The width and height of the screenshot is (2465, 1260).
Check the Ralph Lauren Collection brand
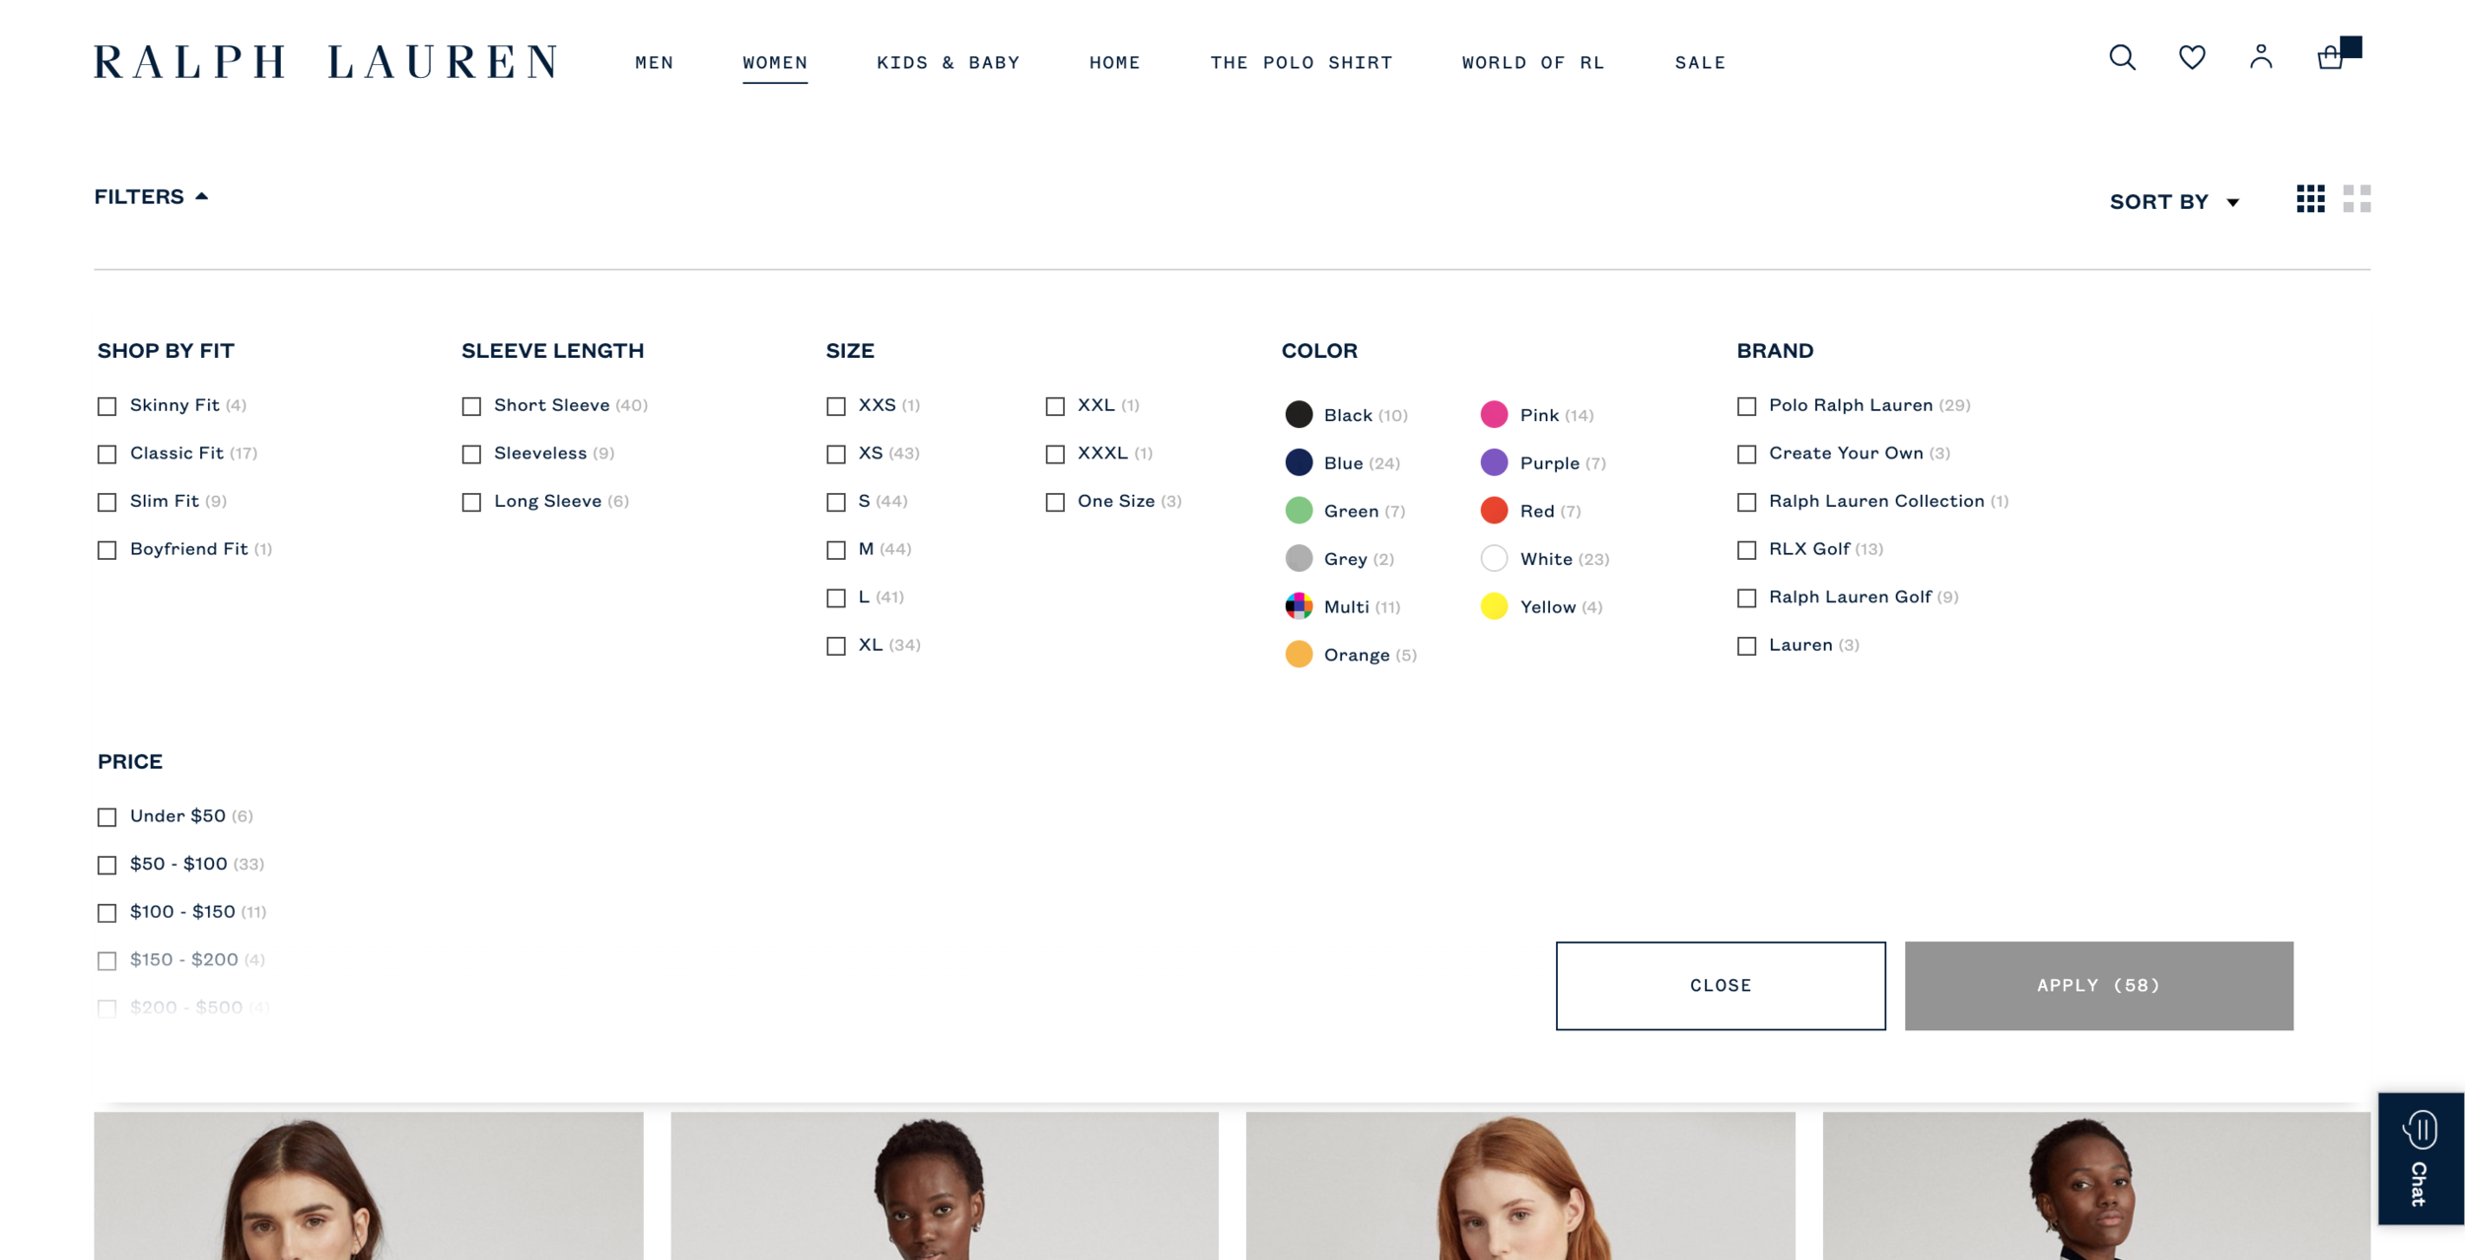(1746, 503)
